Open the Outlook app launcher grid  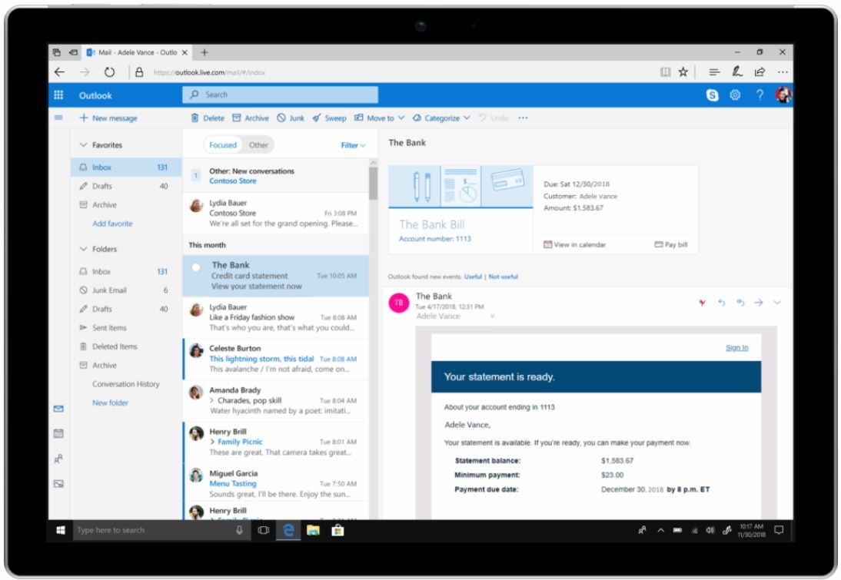tap(58, 95)
